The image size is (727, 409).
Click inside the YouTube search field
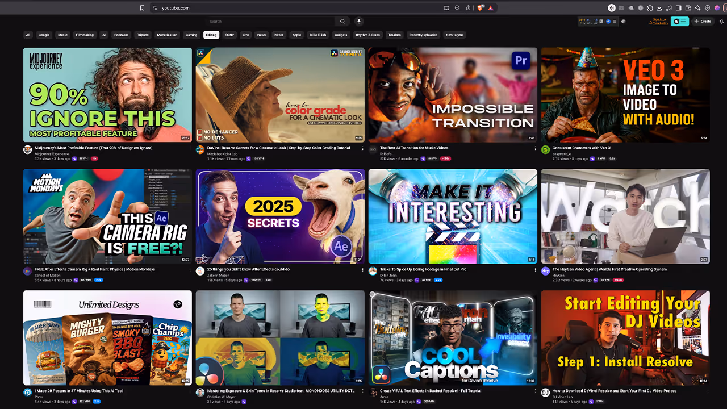point(270,21)
